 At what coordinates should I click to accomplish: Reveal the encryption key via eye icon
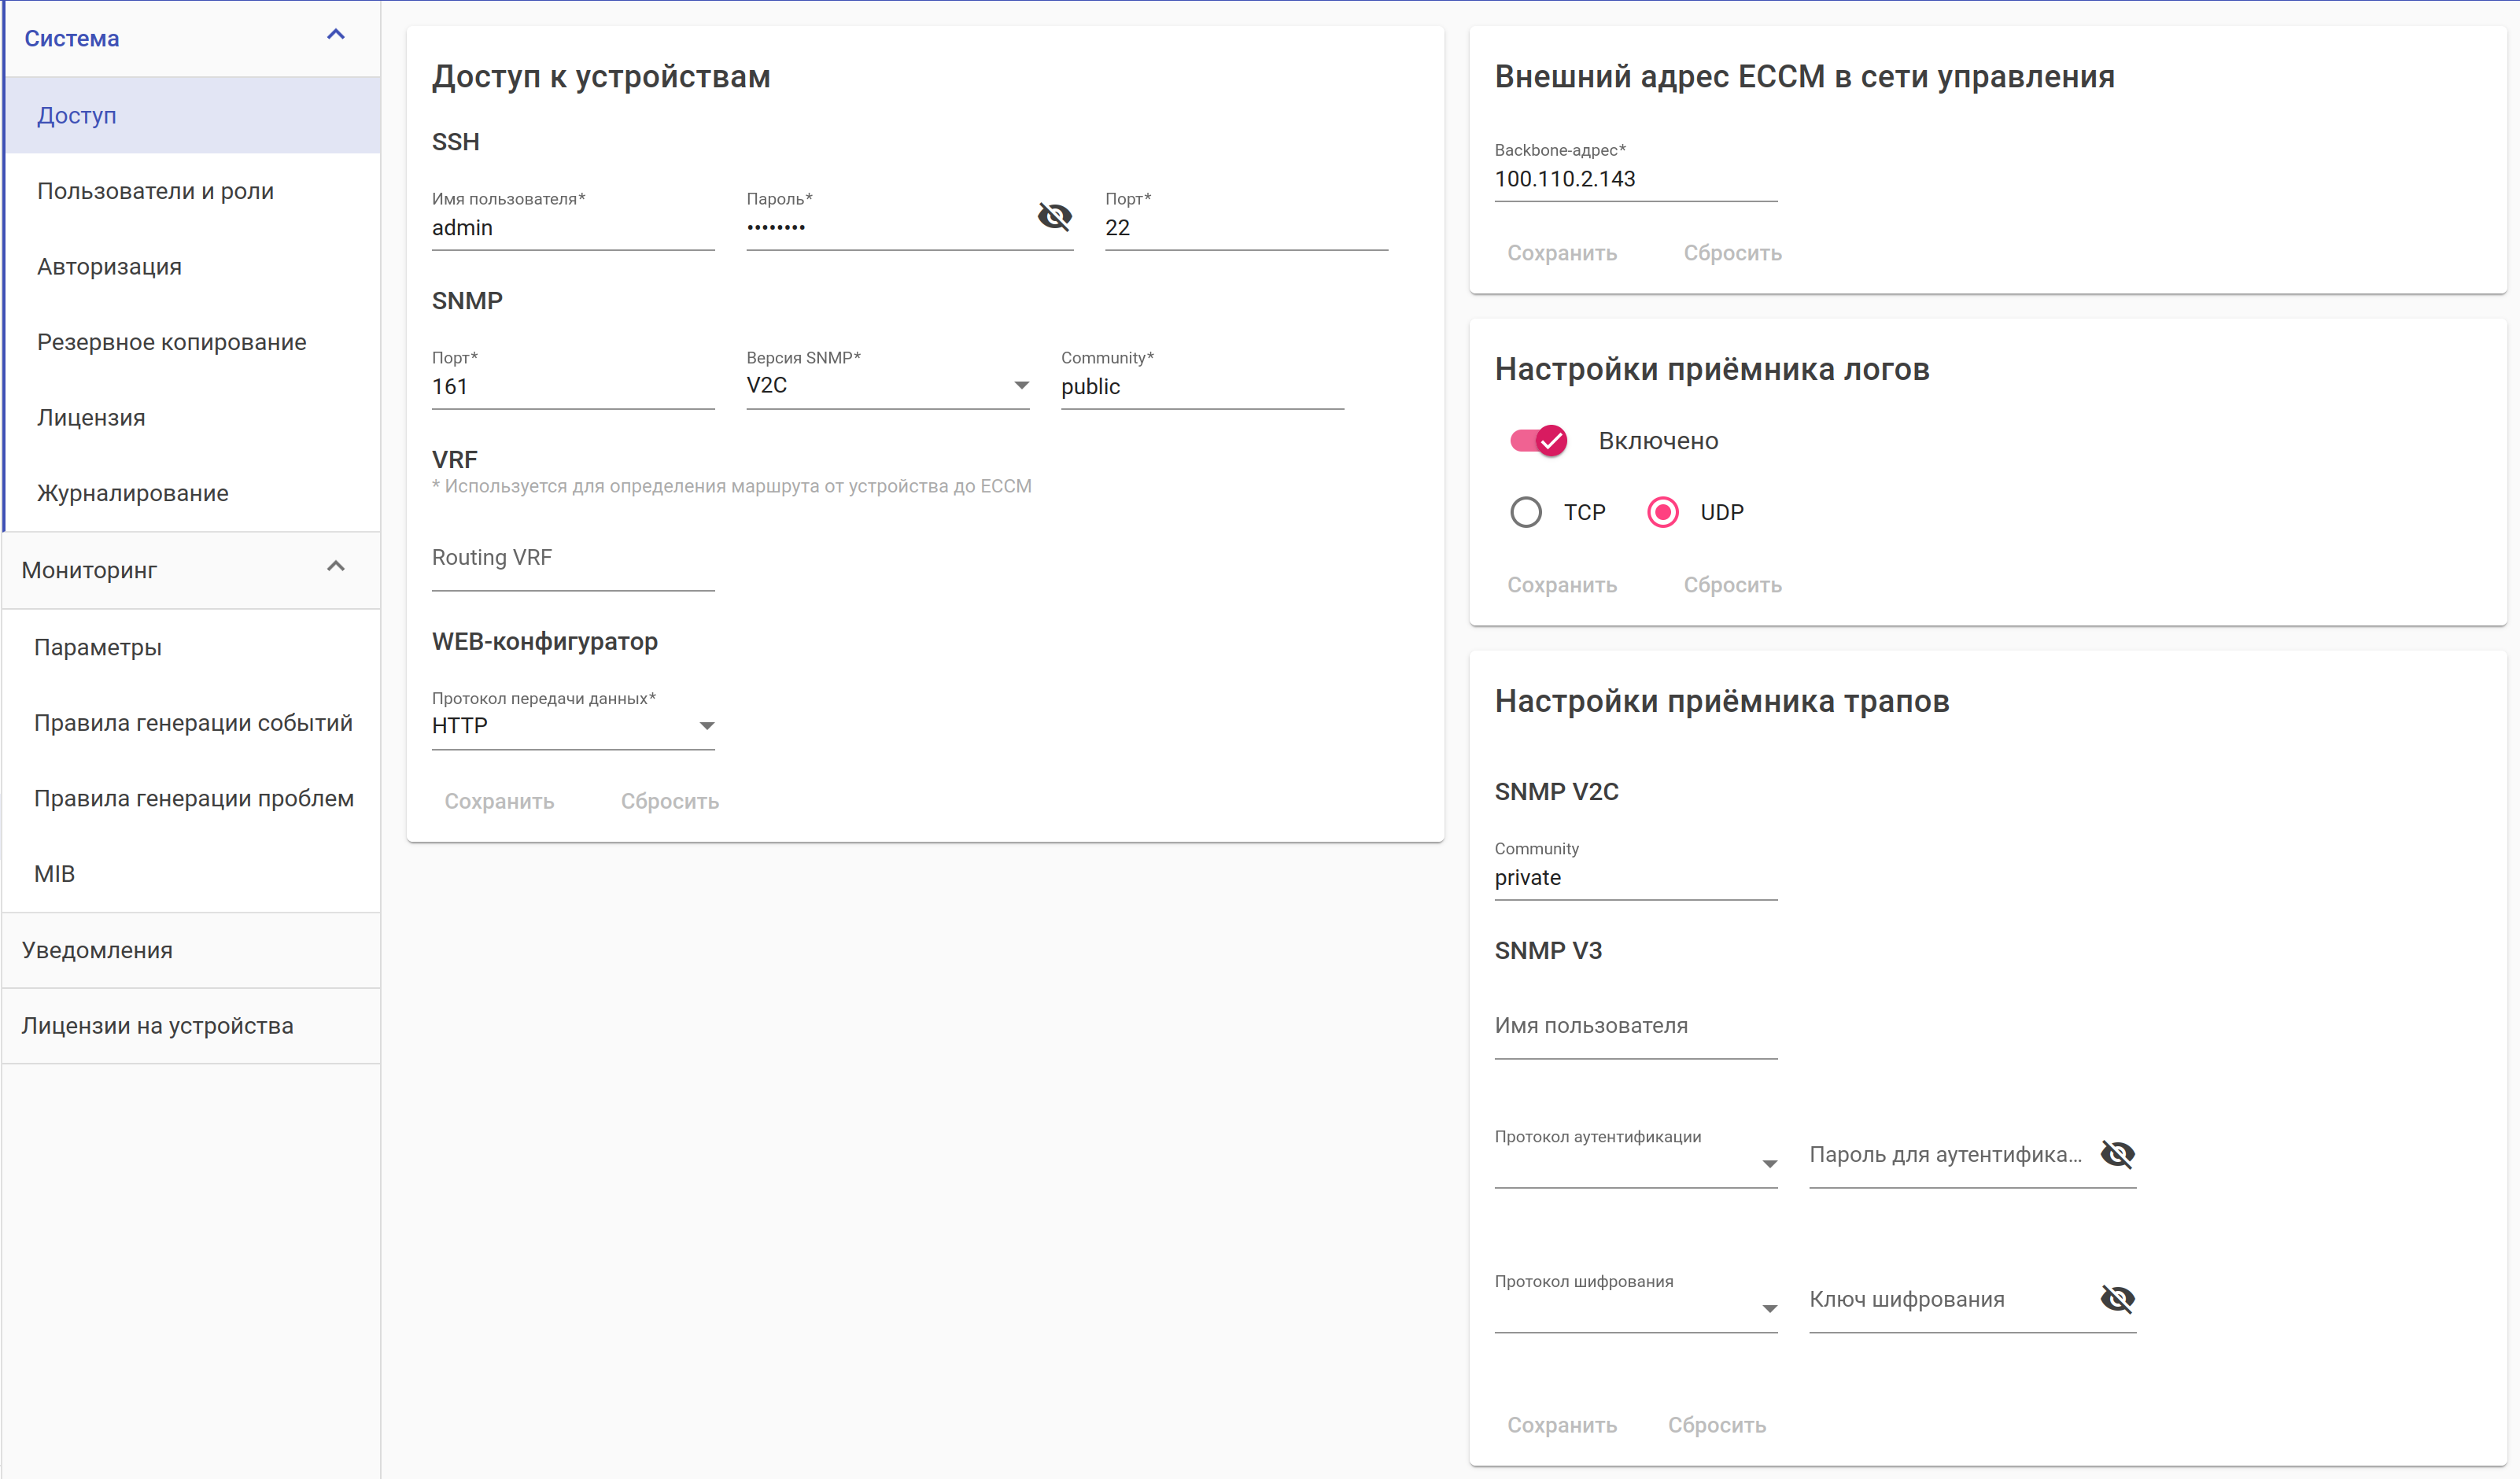tap(2117, 1299)
